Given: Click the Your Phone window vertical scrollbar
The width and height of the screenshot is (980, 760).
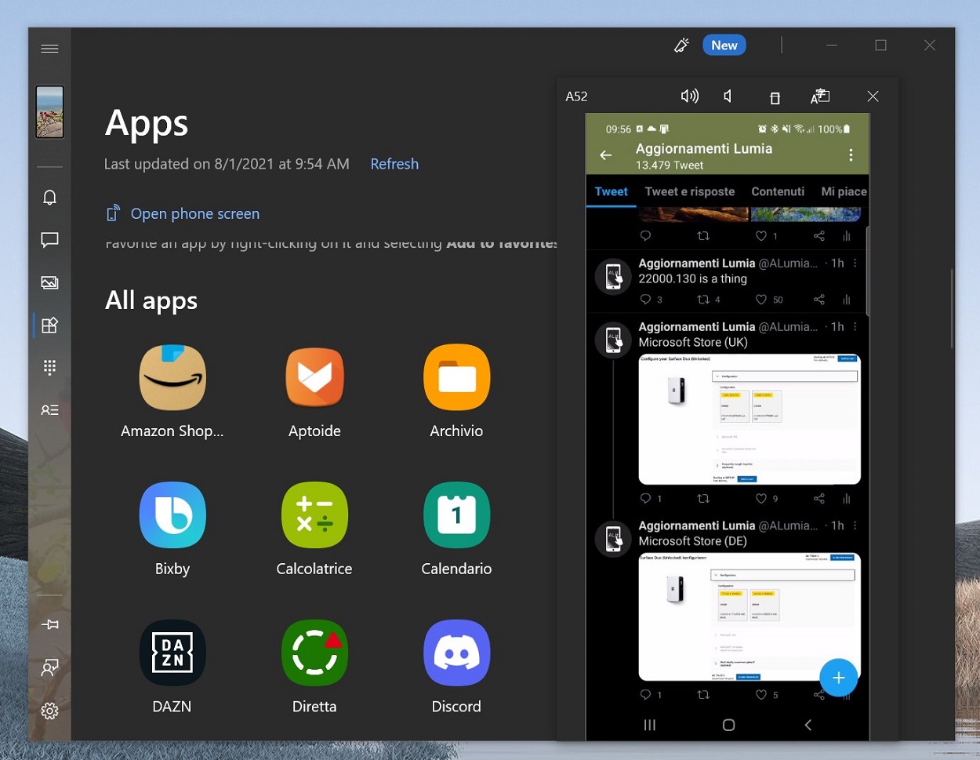Looking at the screenshot, I should (951, 309).
